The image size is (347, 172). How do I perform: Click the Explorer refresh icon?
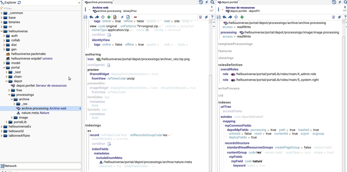19,2
